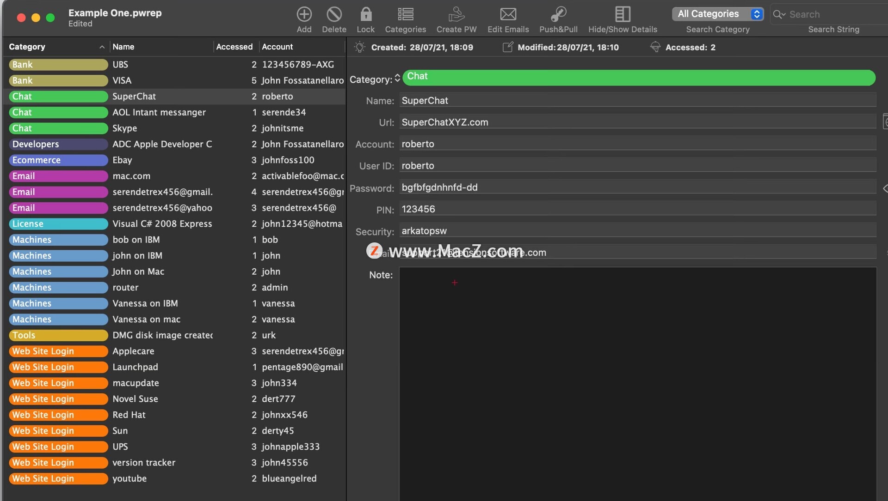Select the Red Hat entry
Viewport: 888px width, 501px height.
[174, 415]
